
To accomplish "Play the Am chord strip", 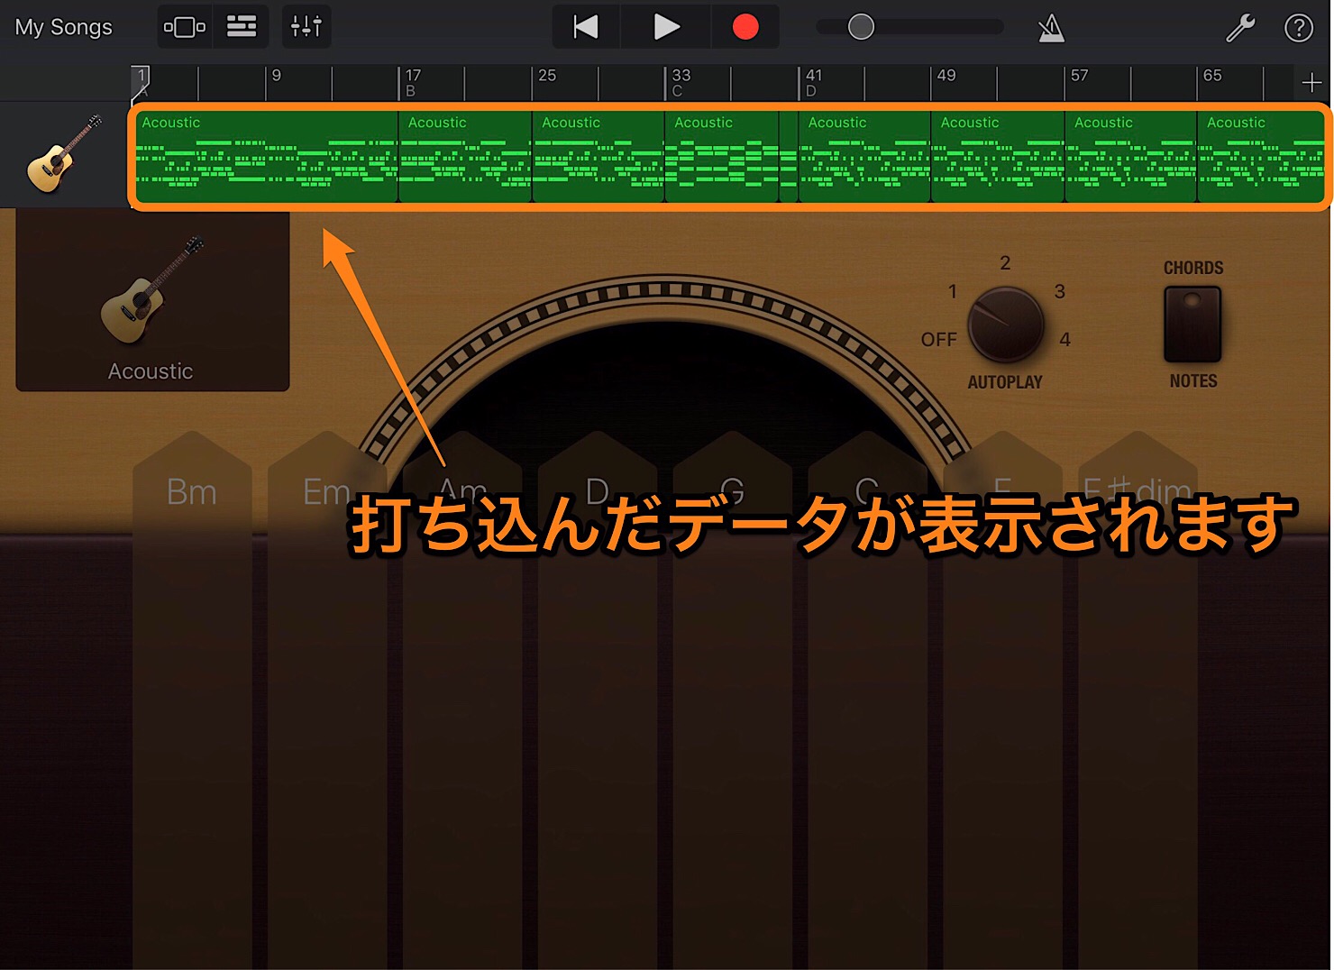I will (462, 700).
